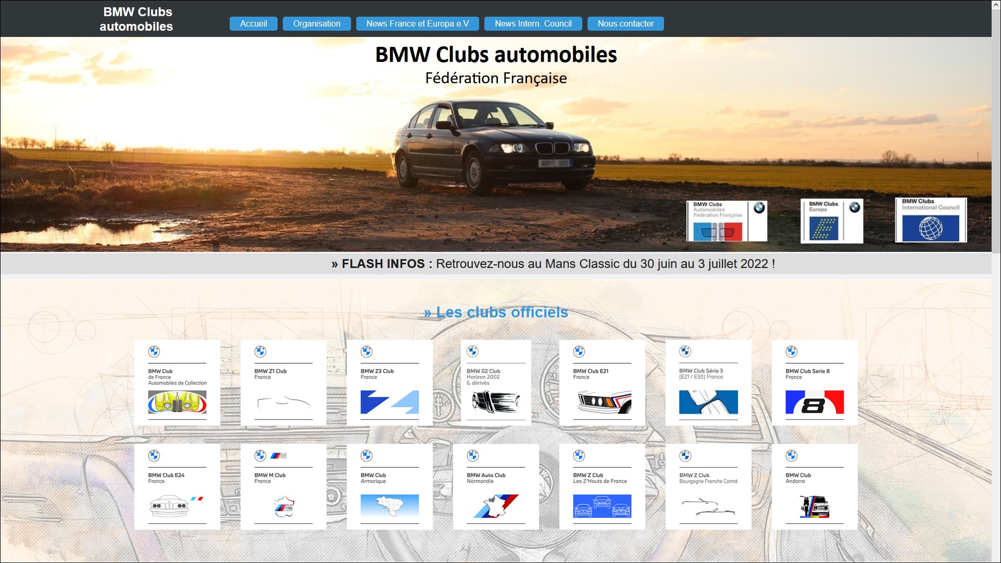Open News Intern. Council menu
This screenshot has height=563, width=1001.
(x=533, y=24)
